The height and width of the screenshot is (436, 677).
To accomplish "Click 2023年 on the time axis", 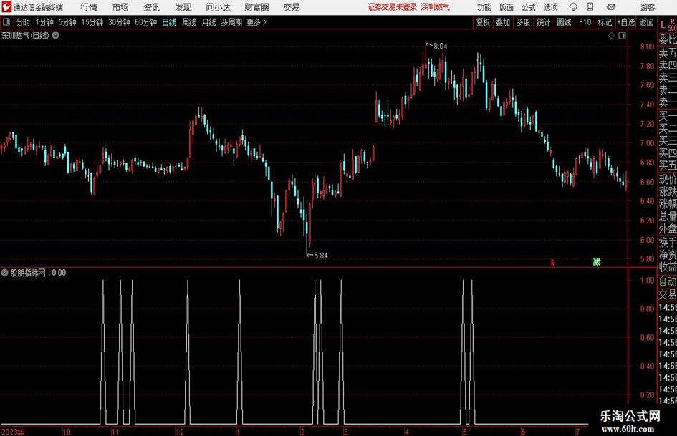I will (x=13, y=432).
